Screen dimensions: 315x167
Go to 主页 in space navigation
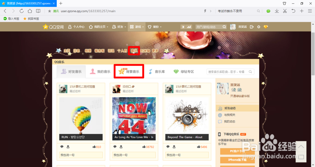point(67,51)
